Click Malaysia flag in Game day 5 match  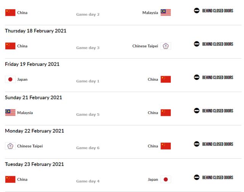(x=10, y=113)
